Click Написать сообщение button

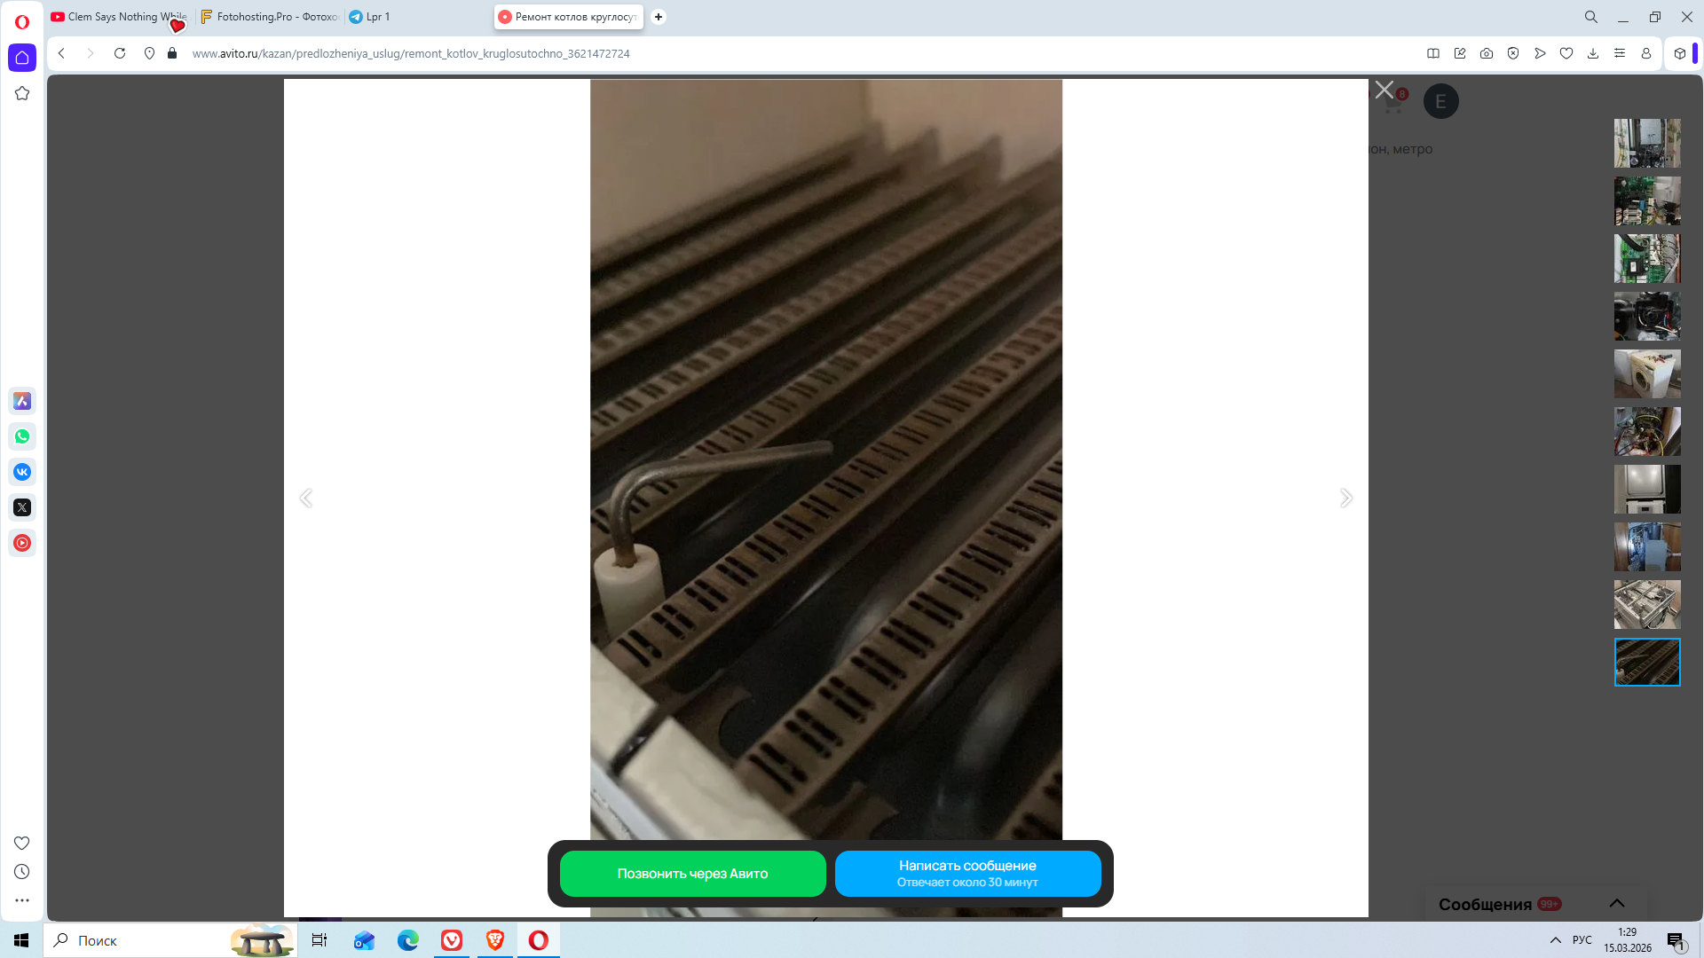[x=967, y=874]
